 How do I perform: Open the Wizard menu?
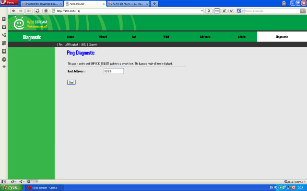point(103,37)
